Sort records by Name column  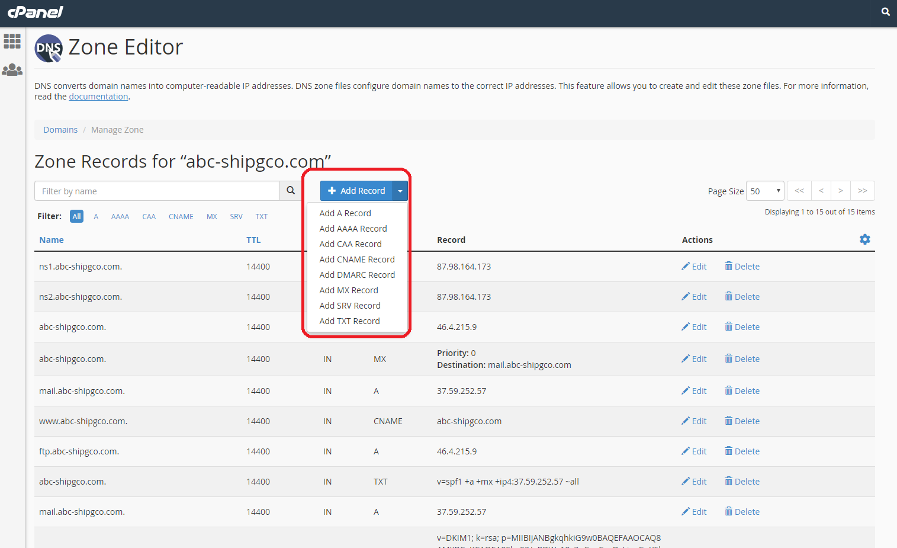52,240
